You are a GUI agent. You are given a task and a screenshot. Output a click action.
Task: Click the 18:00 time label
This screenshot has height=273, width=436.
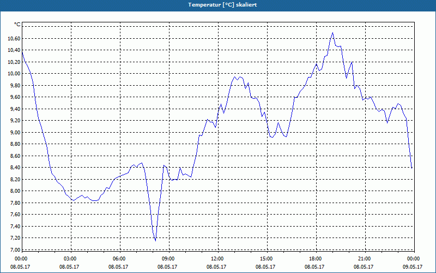(x=316, y=259)
